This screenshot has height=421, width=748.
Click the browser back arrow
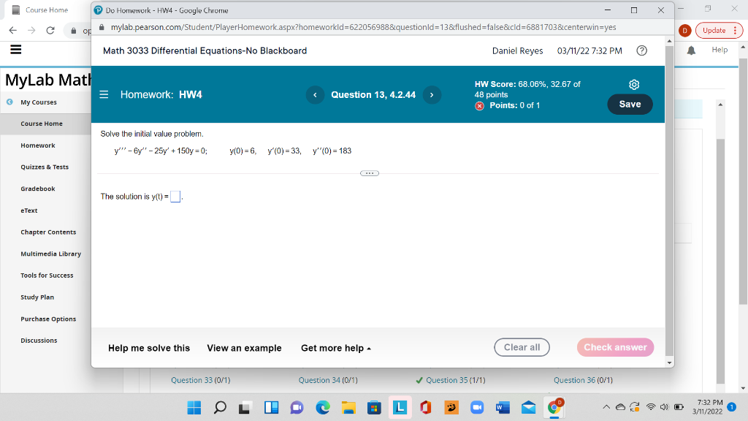(x=13, y=30)
